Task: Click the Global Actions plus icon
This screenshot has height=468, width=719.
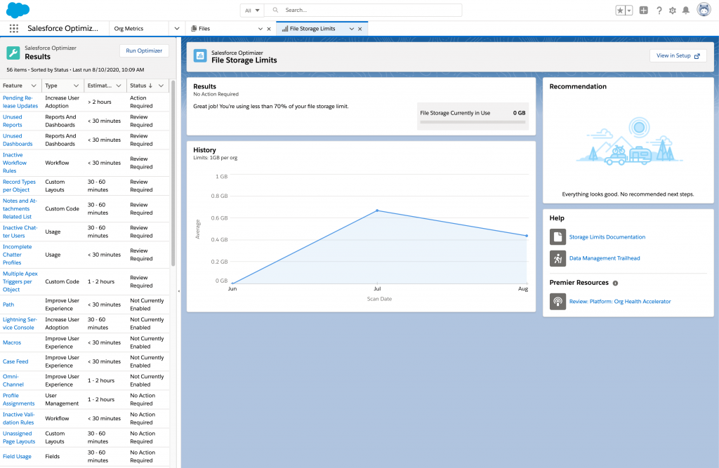Action: 643,10
